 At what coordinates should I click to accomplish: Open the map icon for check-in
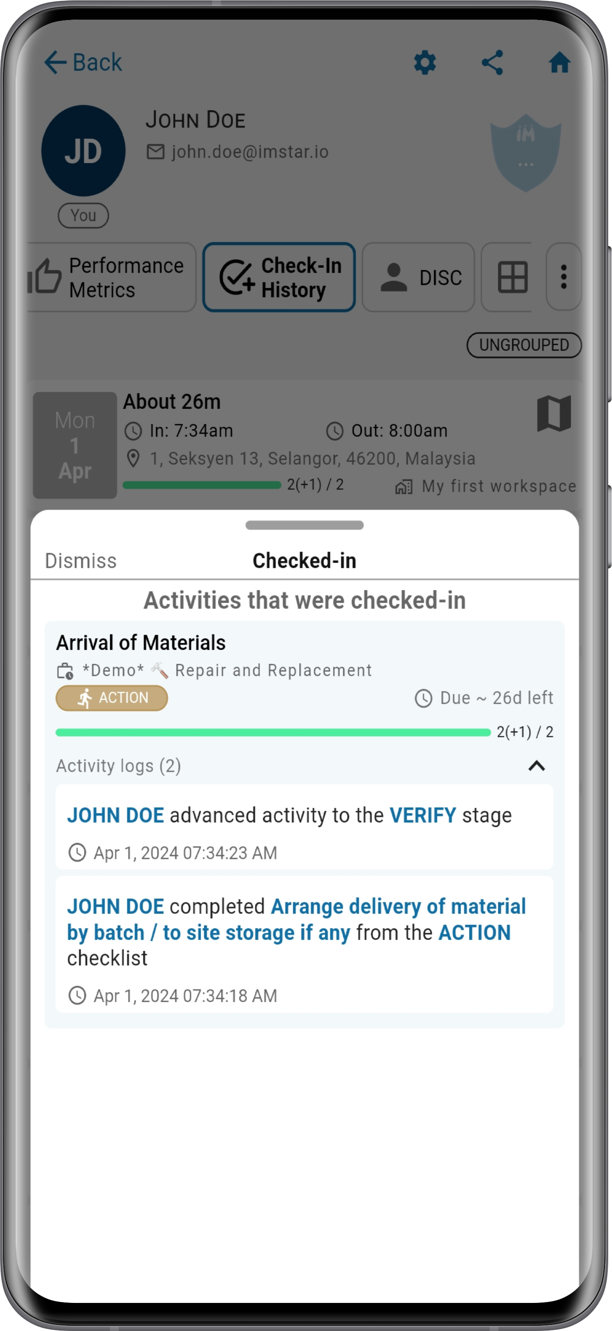click(554, 413)
